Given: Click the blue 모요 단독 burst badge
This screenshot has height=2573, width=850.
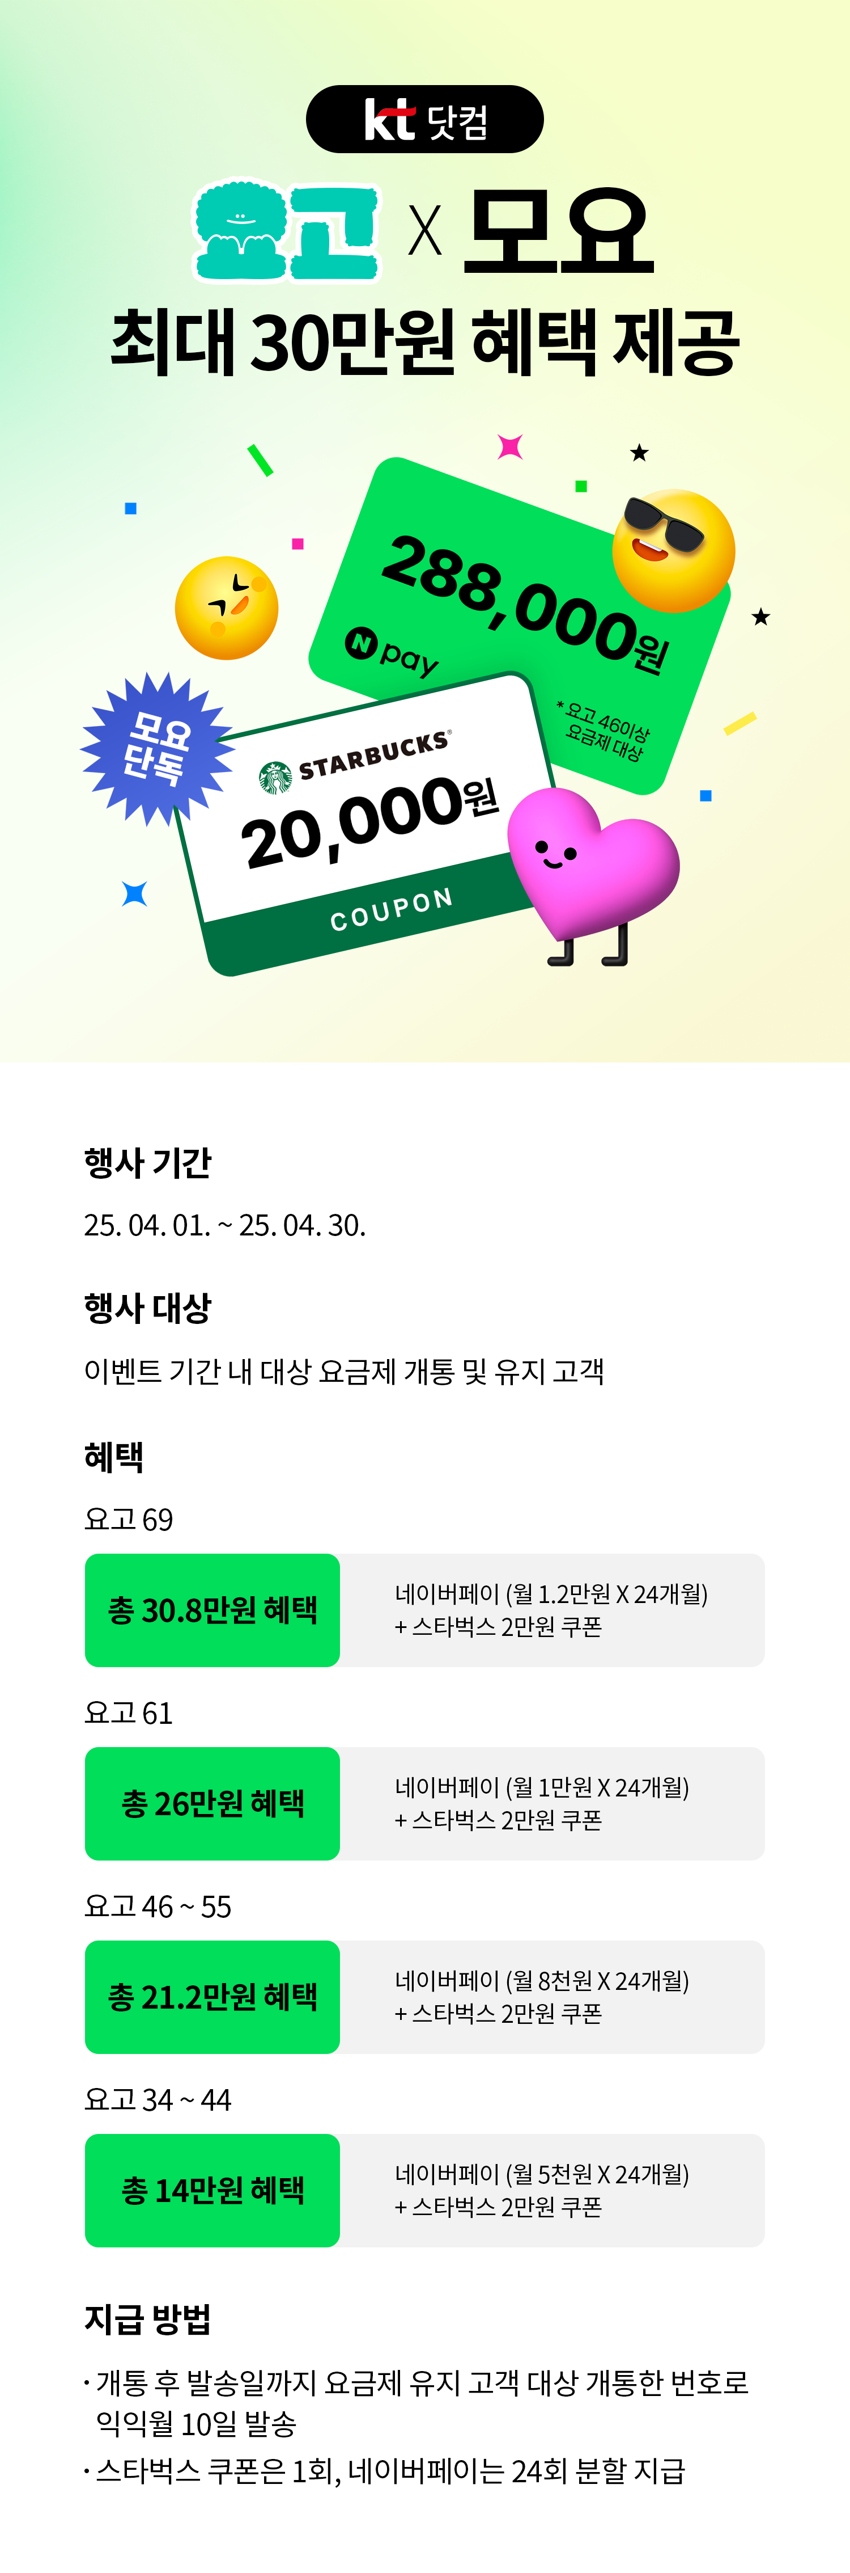Looking at the screenshot, I should (x=156, y=749).
